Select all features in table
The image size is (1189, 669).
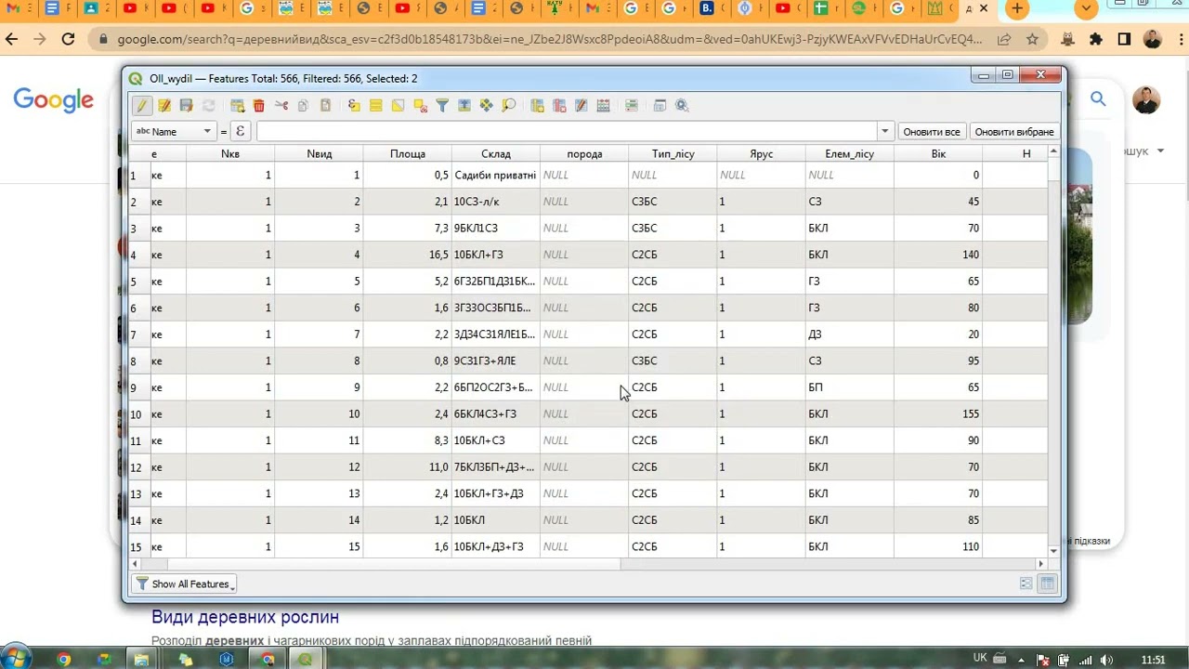pyautogui.click(x=376, y=106)
